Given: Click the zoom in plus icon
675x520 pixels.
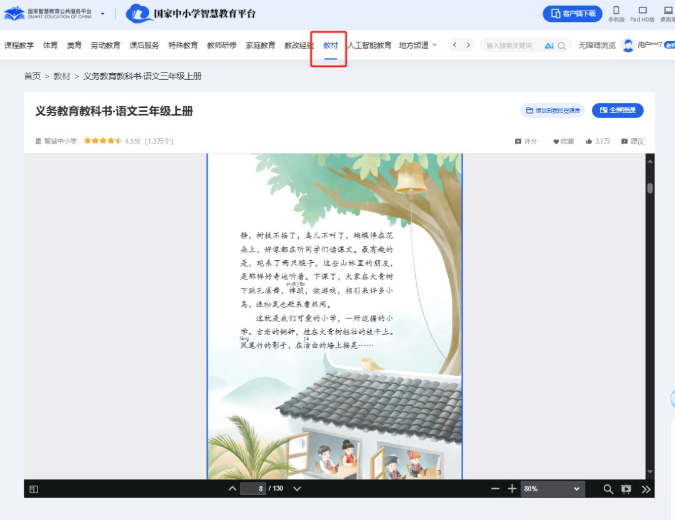Looking at the screenshot, I should 512,489.
